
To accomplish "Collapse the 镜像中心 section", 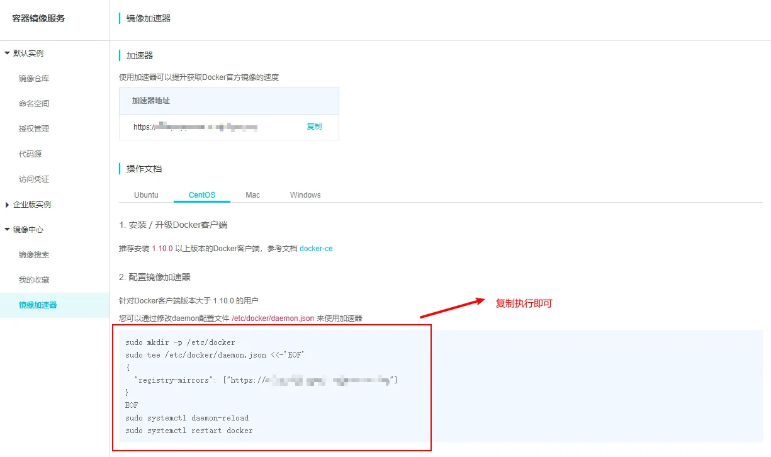I will pos(8,230).
